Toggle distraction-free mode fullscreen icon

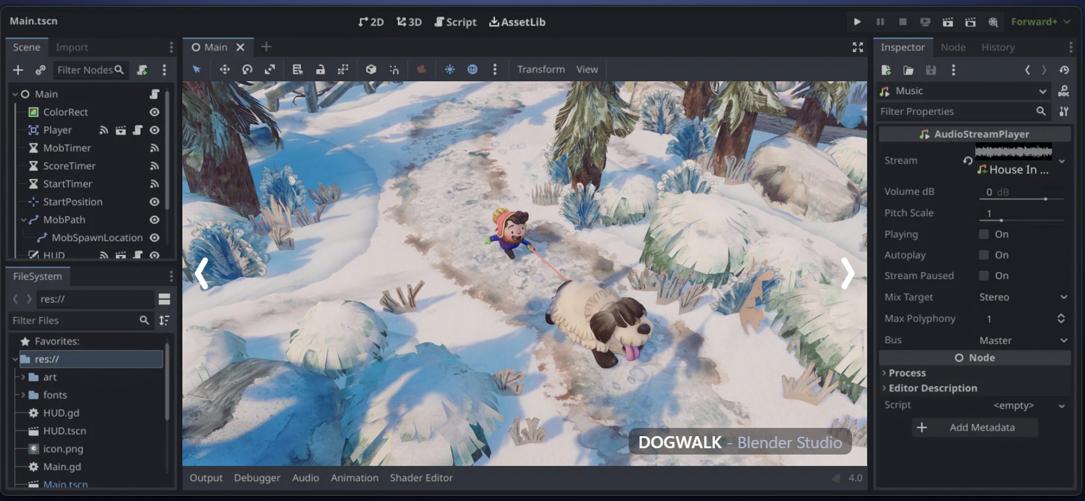[857, 47]
